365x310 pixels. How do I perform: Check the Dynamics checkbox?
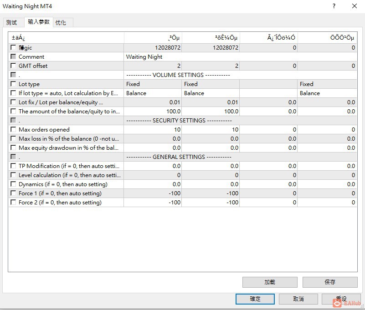point(13,184)
